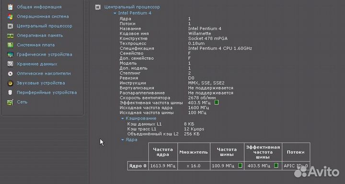Click green indicator next to 403.5 МГц bus frequency row
345x184 pixels.
tap(217, 103)
